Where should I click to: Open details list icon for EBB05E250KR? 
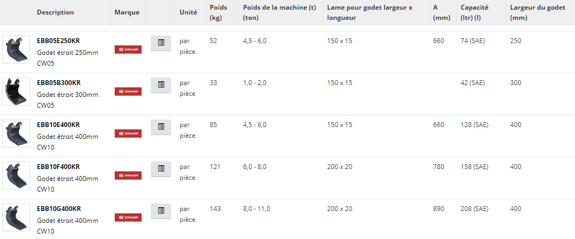tap(161, 43)
